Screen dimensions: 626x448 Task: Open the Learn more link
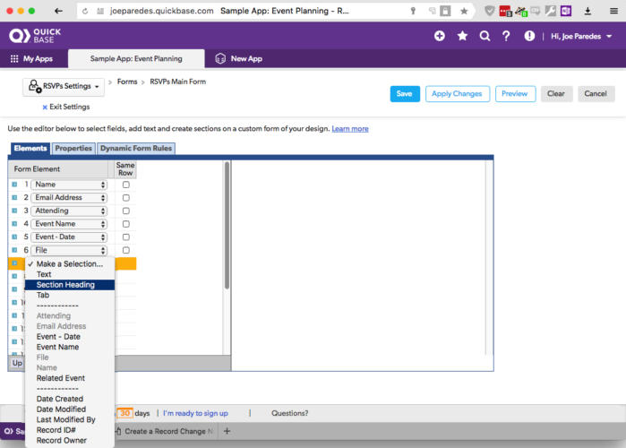pyautogui.click(x=350, y=129)
